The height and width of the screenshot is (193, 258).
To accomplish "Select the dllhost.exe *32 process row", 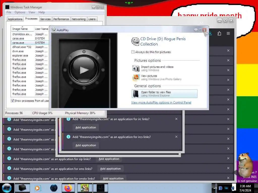I will coord(30,47).
